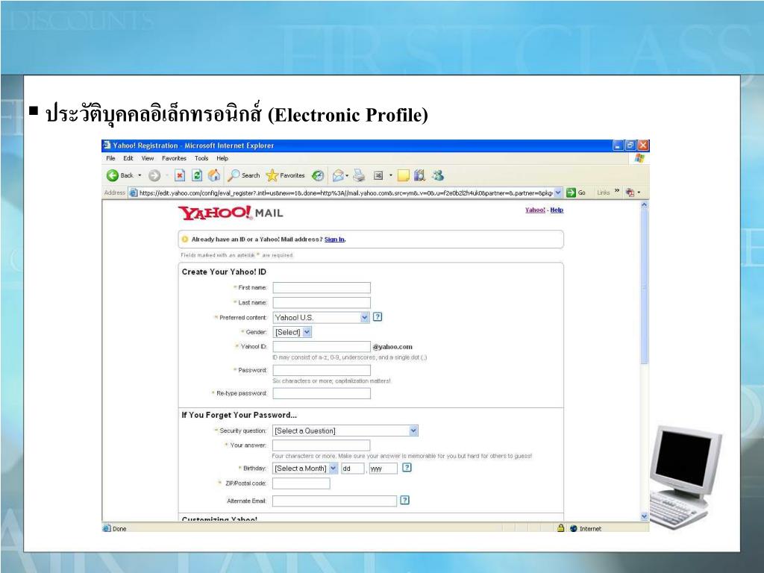Go to Home page icon

(x=214, y=175)
